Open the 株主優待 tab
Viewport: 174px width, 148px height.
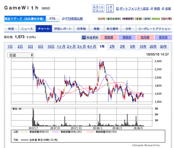112,29
